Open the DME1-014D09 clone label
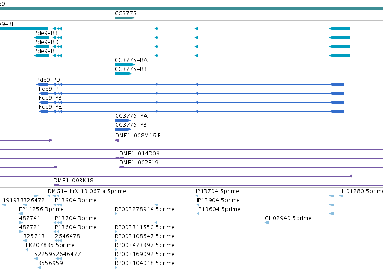Image resolution: width=383 pixels, height=270 pixels. click(x=140, y=154)
